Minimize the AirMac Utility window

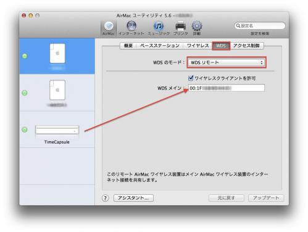(31, 15)
